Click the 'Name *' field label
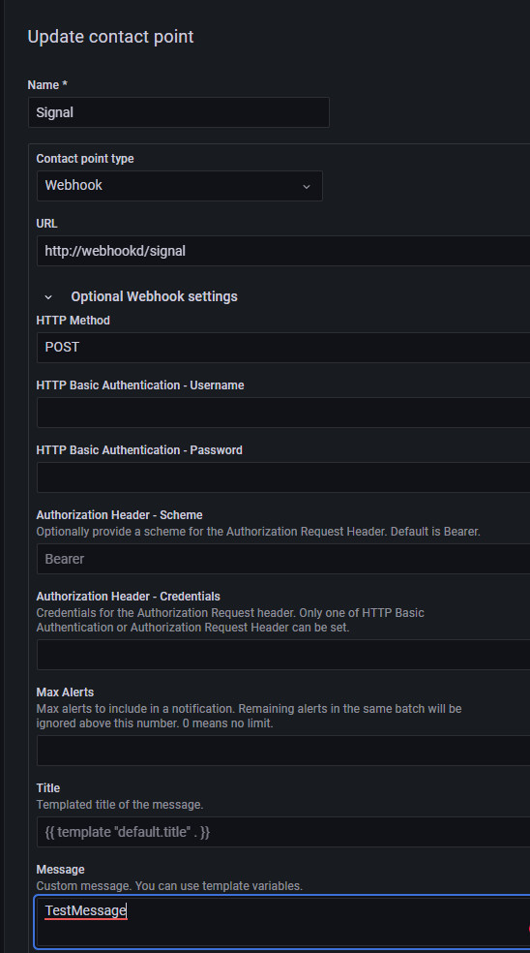Screen dimensions: 530x953 point(47,85)
